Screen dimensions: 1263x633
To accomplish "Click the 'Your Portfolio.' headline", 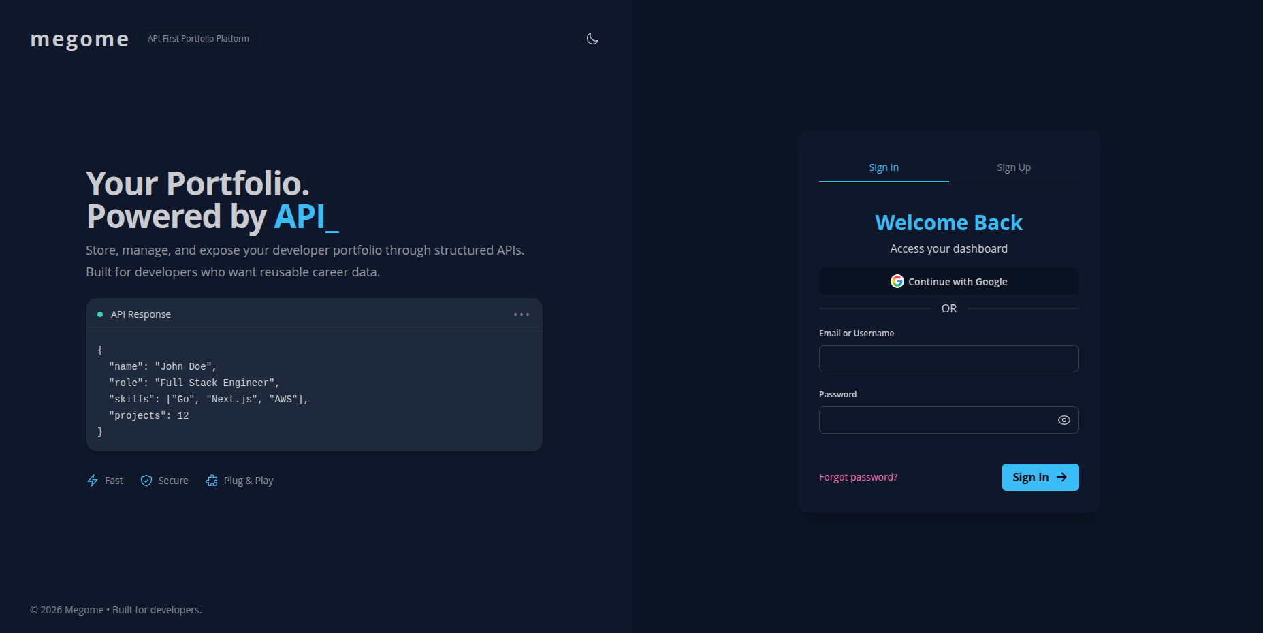I will point(197,184).
